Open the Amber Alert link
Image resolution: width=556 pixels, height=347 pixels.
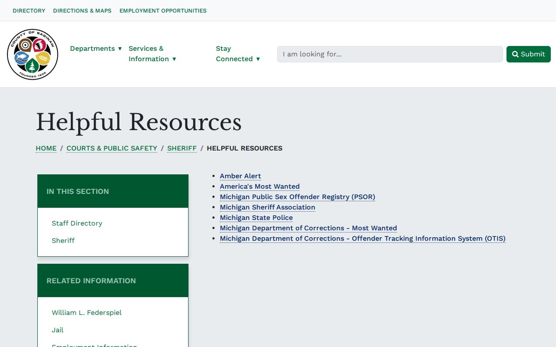coord(240,176)
